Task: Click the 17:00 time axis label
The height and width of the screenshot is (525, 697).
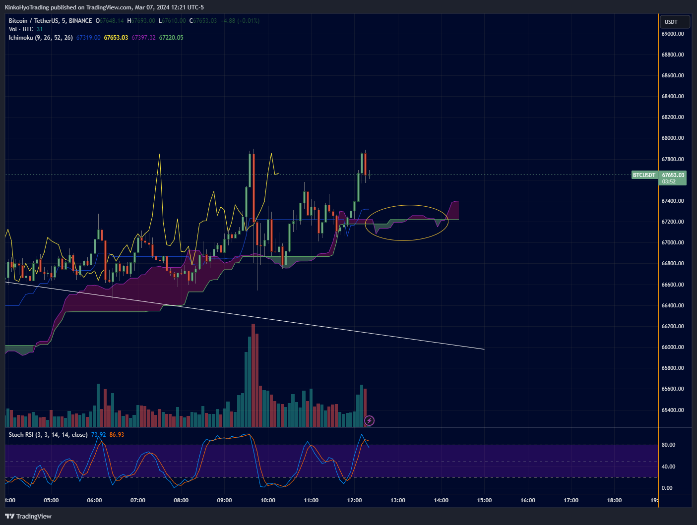Action: coord(571,500)
